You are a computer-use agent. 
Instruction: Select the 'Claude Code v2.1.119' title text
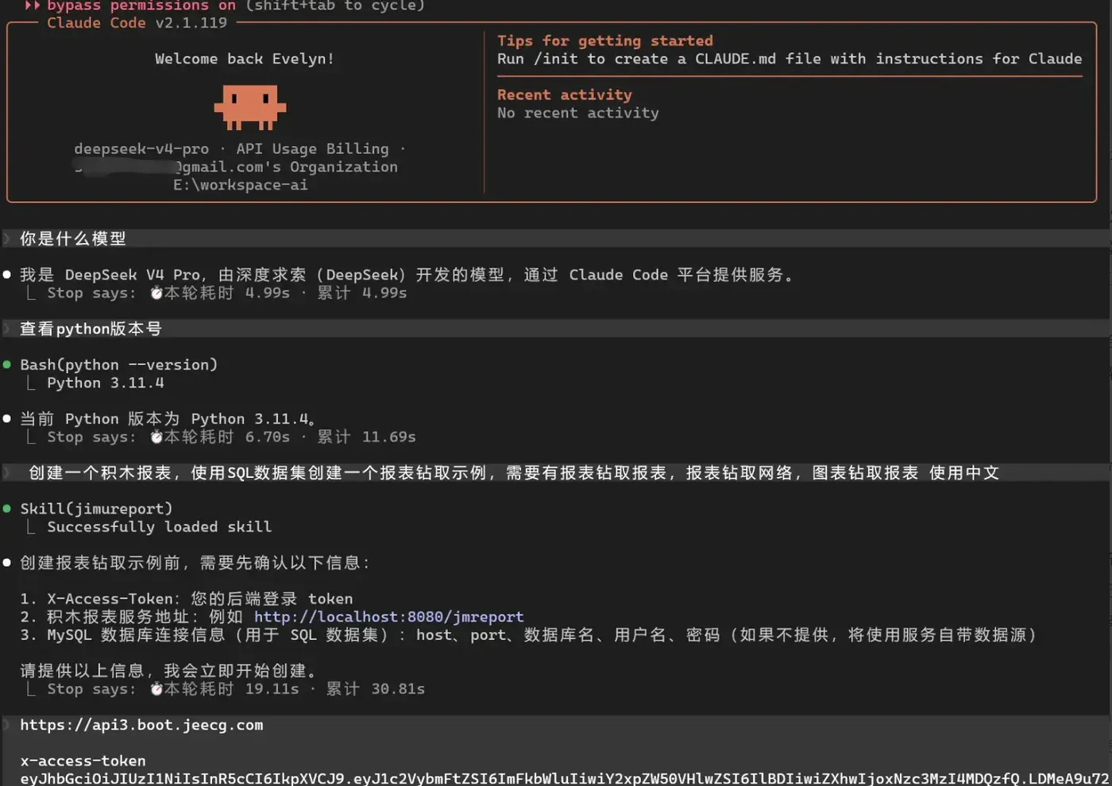(x=137, y=23)
